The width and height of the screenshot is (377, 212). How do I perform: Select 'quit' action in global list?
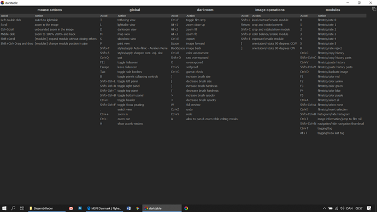[120, 58]
